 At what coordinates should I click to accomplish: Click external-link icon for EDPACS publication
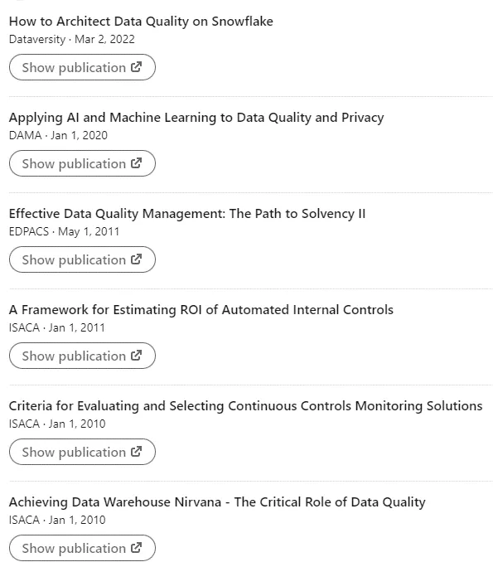(136, 259)
